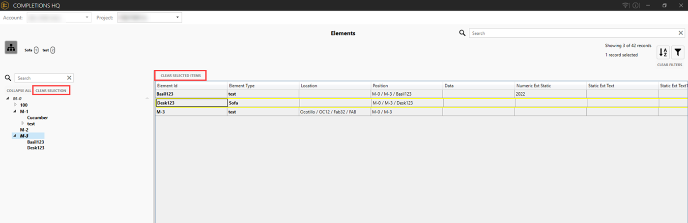Viewport: 688px width, 223px height.
Task: Click M-0 / M-3 / Basil123 position cell
Action: coord(406,93)
